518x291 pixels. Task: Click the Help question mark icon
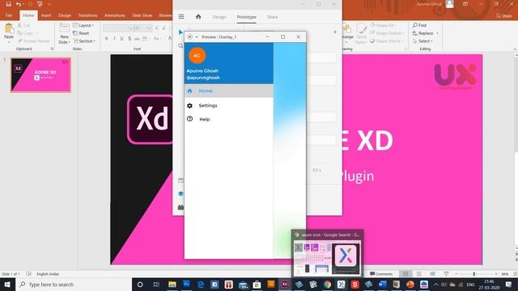(189, 119)
